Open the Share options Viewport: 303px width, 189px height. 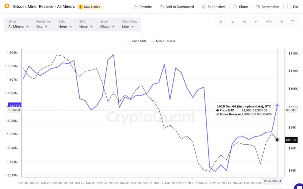coord(240,7)
